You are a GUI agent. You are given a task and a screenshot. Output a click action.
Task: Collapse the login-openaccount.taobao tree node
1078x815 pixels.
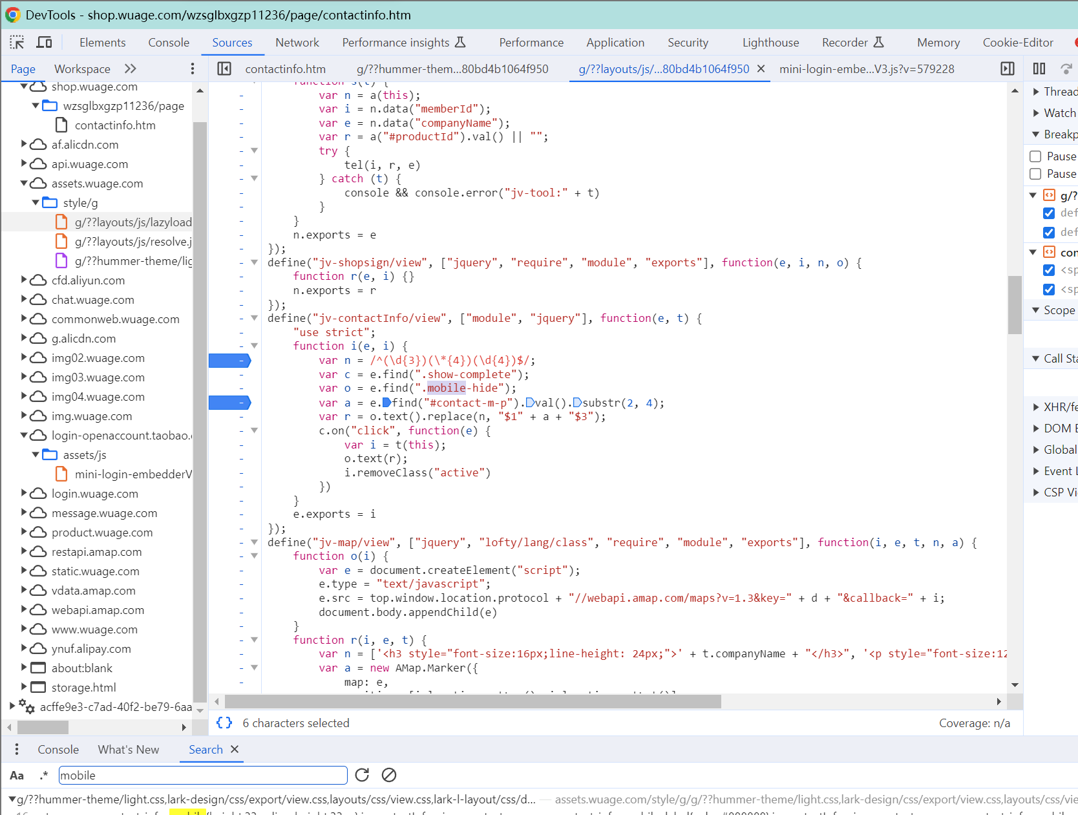(24, 435)
